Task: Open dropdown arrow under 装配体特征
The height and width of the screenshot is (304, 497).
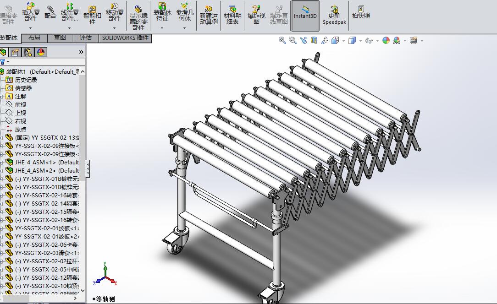Action: click(x=162, y=28)
